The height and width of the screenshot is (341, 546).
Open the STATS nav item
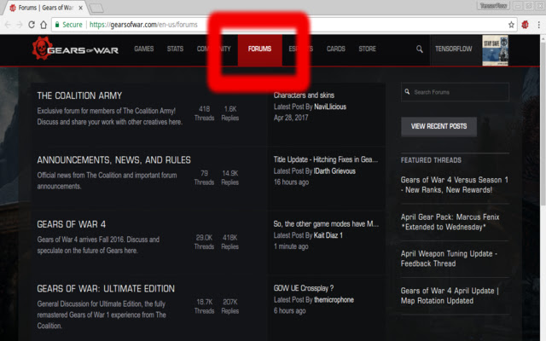175,49
